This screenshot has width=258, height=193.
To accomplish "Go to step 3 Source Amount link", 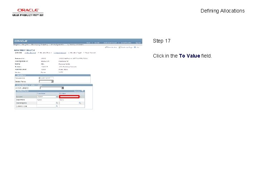I will 60,53.
